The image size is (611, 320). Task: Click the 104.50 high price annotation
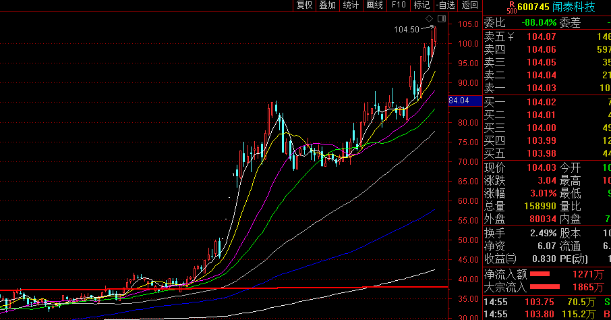pos(407,30)
